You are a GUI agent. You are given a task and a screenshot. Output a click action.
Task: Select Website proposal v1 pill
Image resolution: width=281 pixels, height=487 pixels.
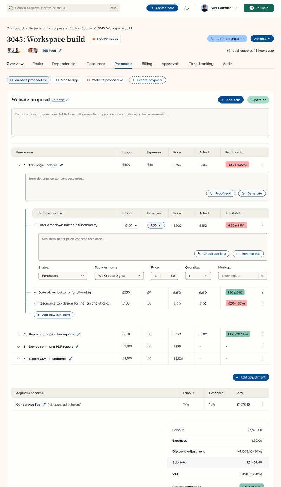click(105, 80)
